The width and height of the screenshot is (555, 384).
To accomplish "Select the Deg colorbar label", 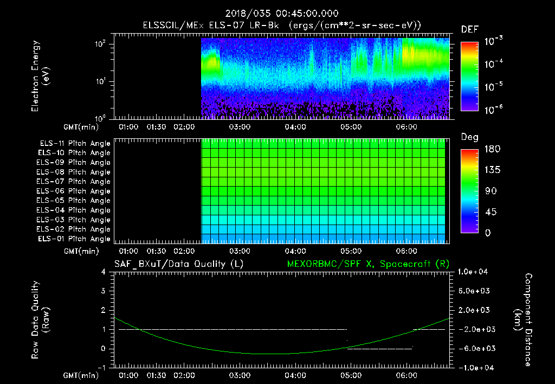I will coord(470,137).
